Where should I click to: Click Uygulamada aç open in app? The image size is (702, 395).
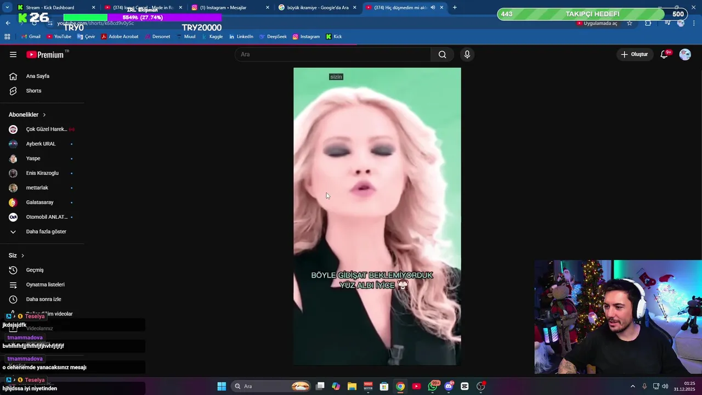[597, 23]
